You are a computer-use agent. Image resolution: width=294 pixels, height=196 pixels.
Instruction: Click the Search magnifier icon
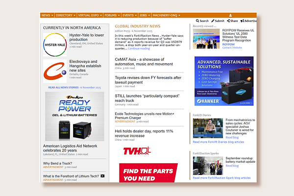pos(197,21)
